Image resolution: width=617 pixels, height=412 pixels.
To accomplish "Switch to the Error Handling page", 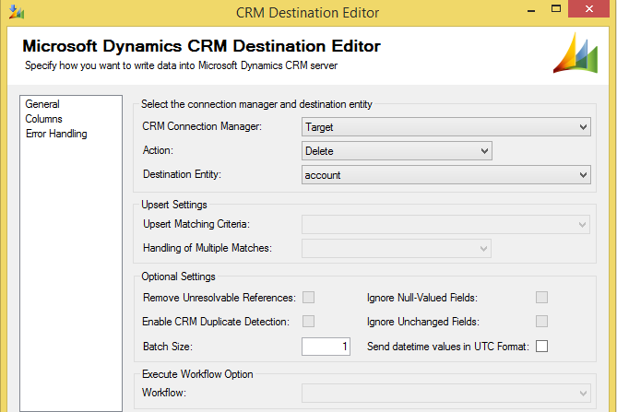I will point(56,134).
